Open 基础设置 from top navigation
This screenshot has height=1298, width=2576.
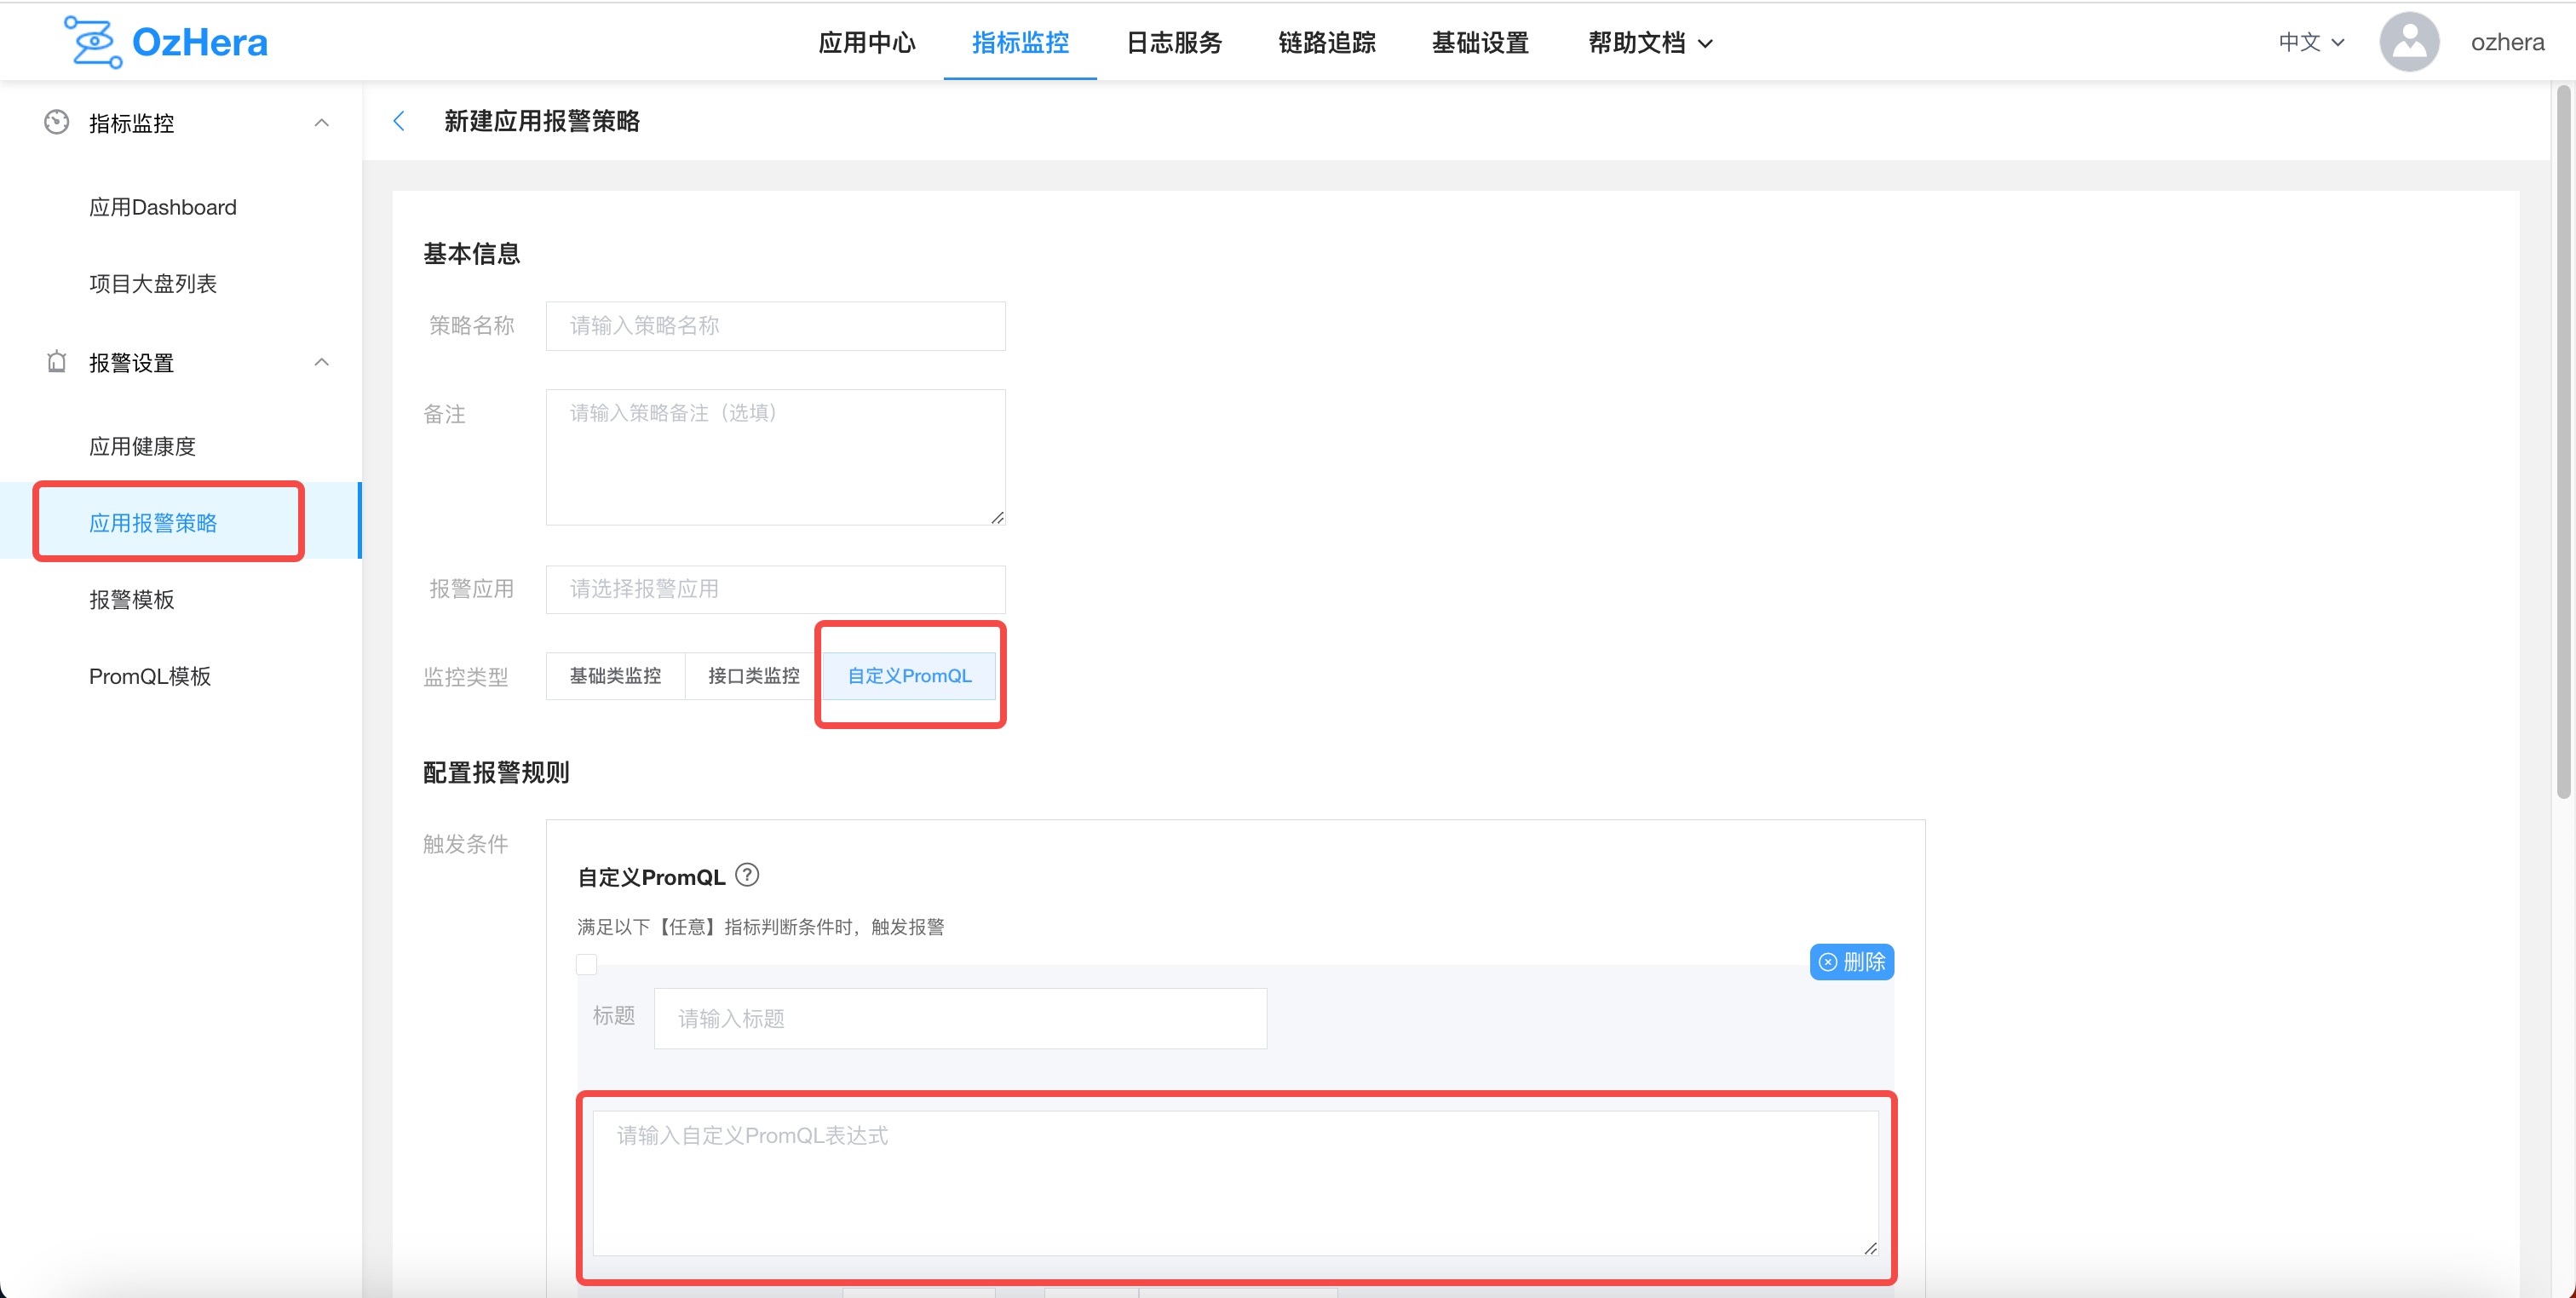1480,43
